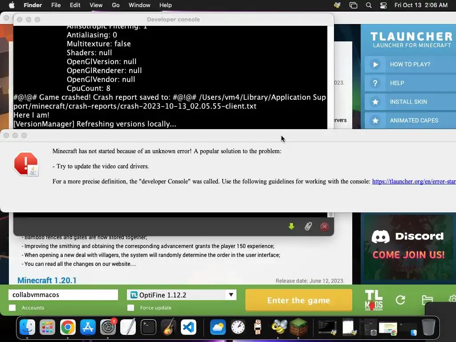Click the Developer console title bar
The image size is (456, 342).
173,20
